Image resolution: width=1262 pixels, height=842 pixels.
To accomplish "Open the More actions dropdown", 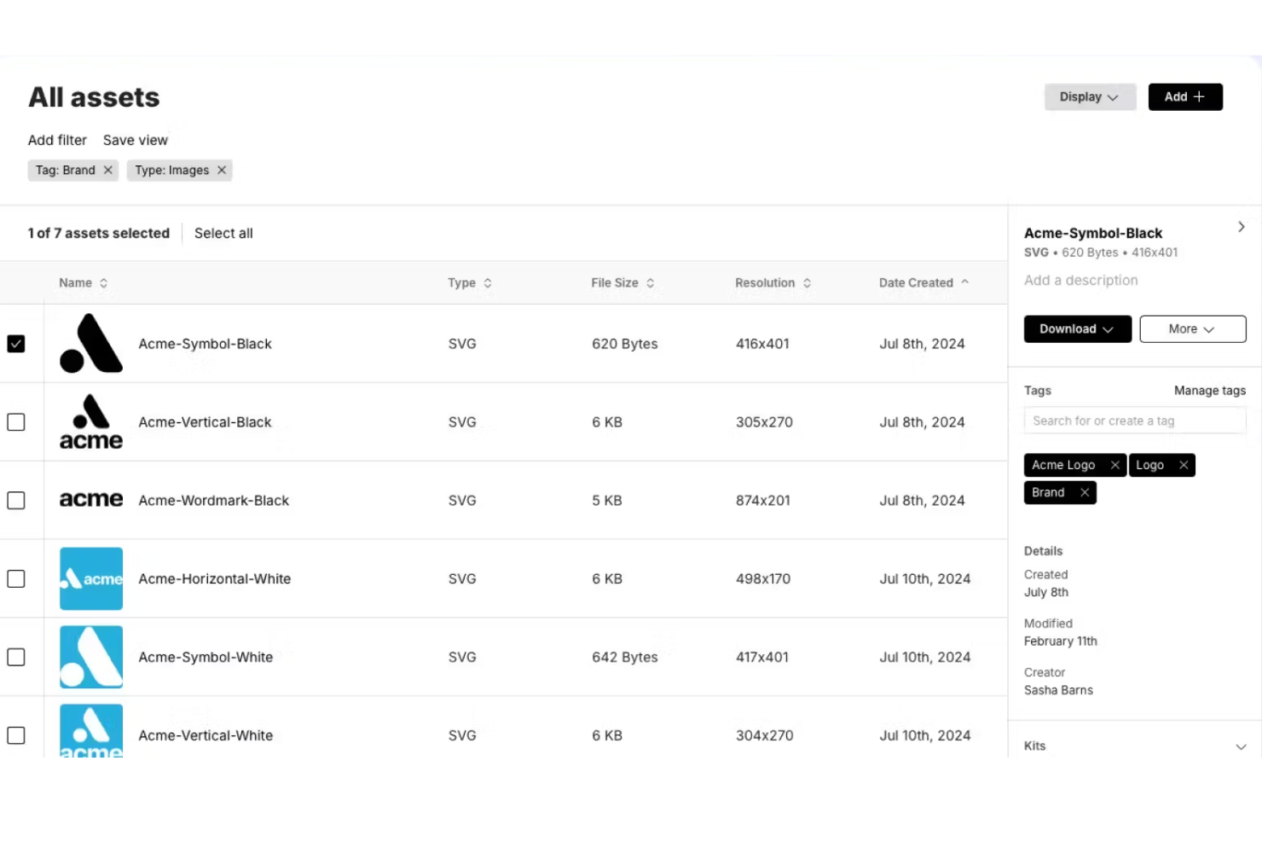I will (1192, 328).
